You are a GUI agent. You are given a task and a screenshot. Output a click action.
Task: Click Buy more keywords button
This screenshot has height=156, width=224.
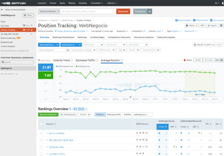tap(48, 115)
